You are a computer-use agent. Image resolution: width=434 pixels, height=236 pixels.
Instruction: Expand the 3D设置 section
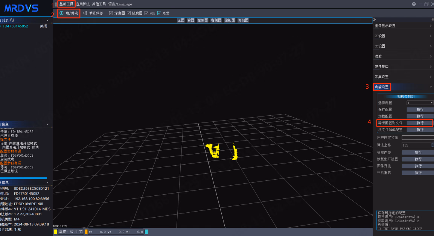coord(403,46)
